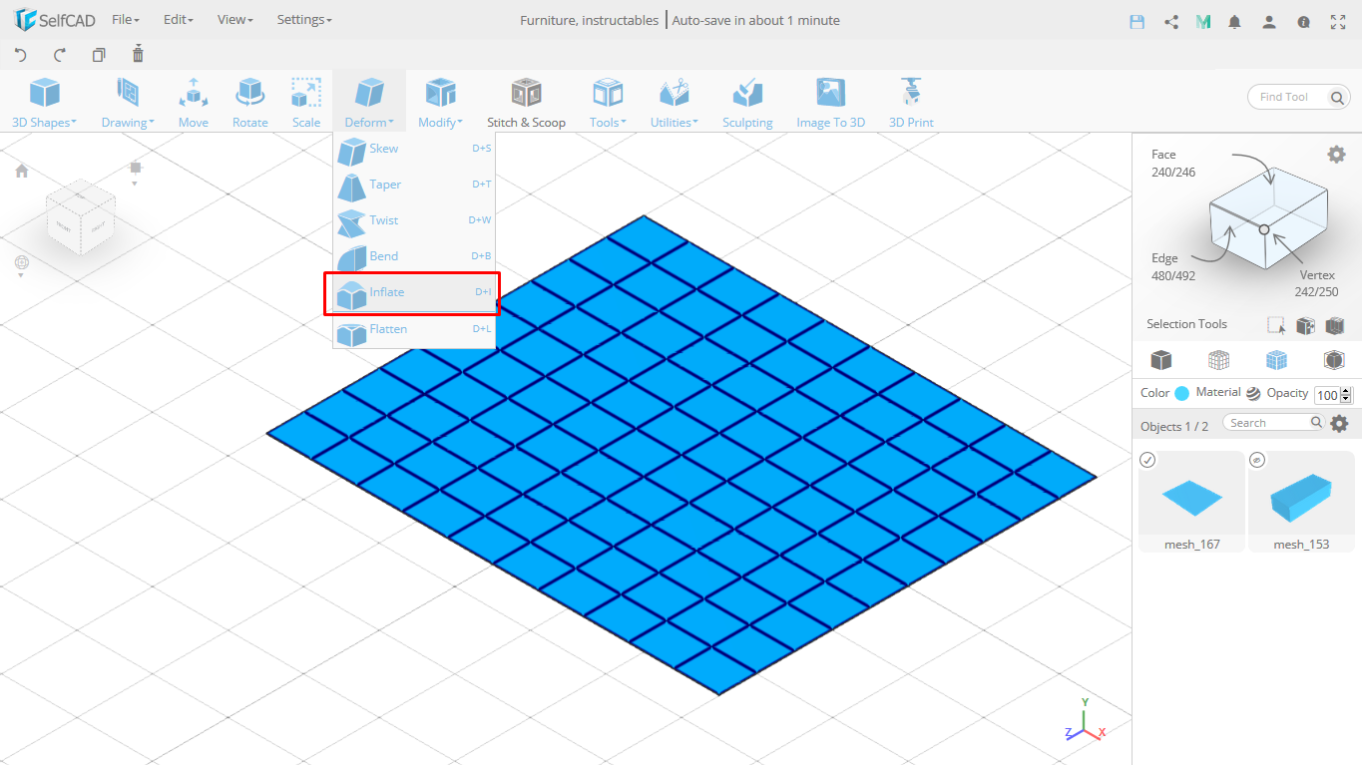
Task: Click the Opacity stepper arrows
Action: click(x=1346, y=395)
